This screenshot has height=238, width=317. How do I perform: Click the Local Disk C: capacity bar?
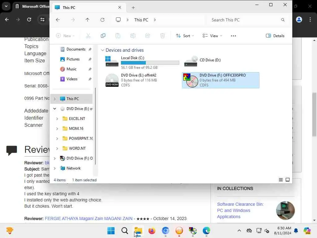[150, 63]
